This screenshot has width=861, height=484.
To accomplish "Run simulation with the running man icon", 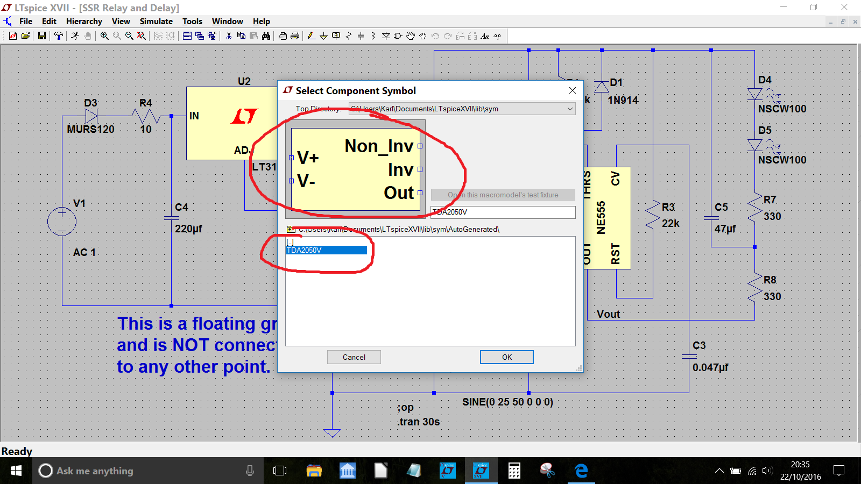I will point(75,36).
